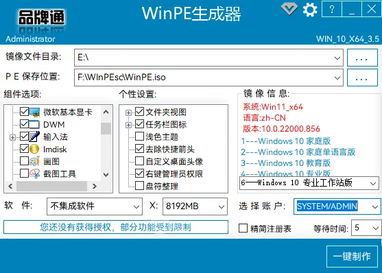Select 1---Windows 10 家庭版 entry
The height and width of the screenshot is (273, 382).
tap(285, 141)
